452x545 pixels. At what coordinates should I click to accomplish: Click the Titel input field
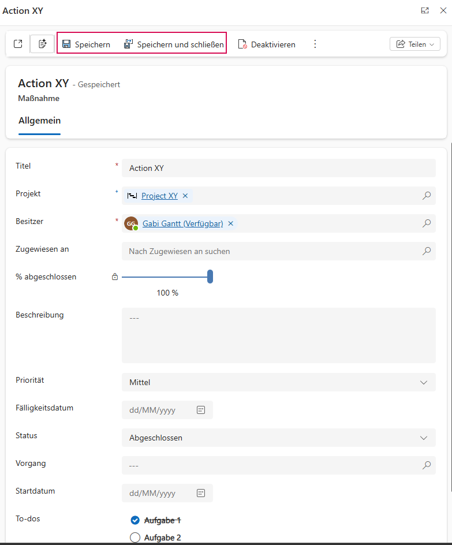pos(279,168)
